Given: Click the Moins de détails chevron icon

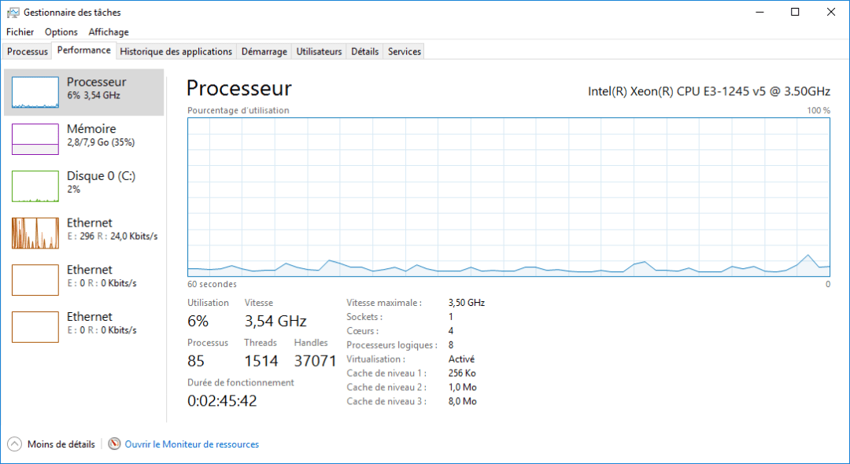Looking at the screenshot, I should tap(14, 444).
